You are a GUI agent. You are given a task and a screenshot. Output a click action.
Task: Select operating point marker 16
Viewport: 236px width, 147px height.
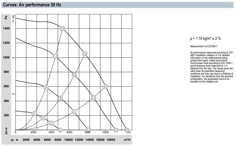(34, 114)
